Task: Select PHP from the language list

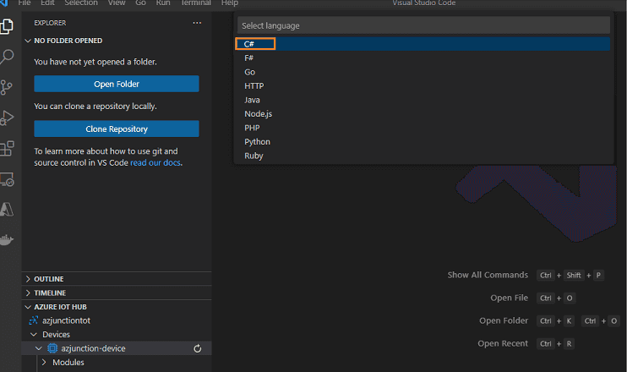Action: tap(423, 128)
